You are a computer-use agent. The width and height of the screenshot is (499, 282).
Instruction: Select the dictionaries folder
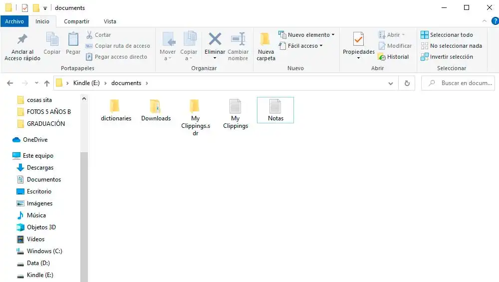click(116, 110)
